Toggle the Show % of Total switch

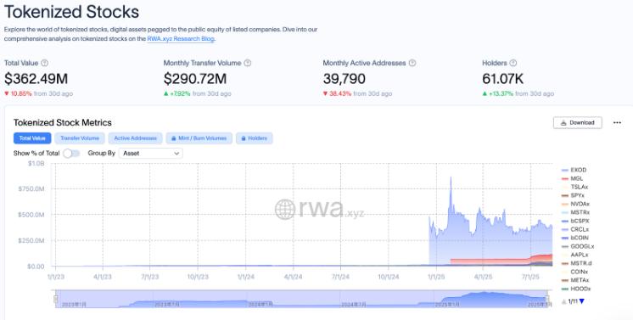tap(71, 154)
